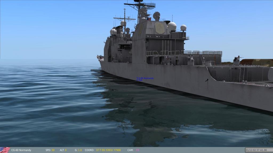
Task: Click the ALT altitude readout
Action: [x=66, y=150]
